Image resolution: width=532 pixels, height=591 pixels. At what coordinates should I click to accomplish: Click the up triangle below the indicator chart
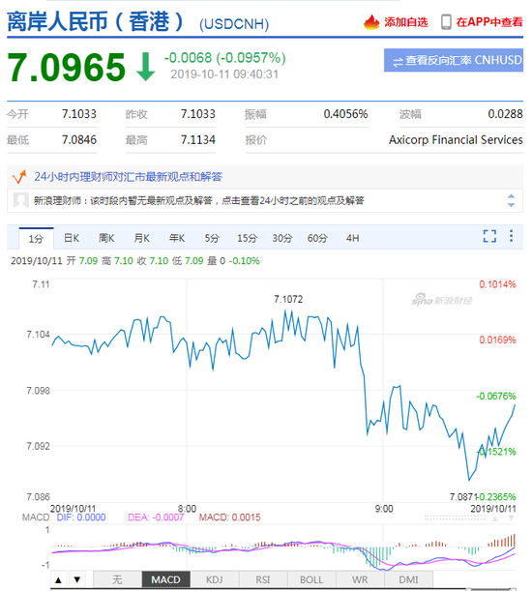click(x=58, y=579)
